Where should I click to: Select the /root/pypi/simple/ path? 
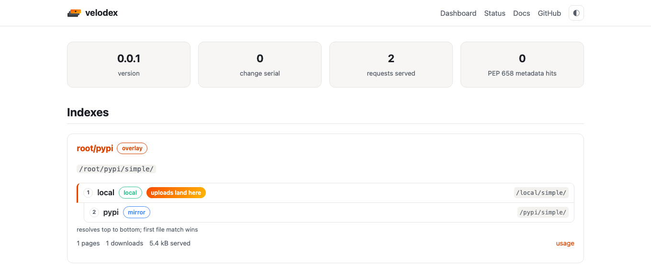[x=116, y=169]
